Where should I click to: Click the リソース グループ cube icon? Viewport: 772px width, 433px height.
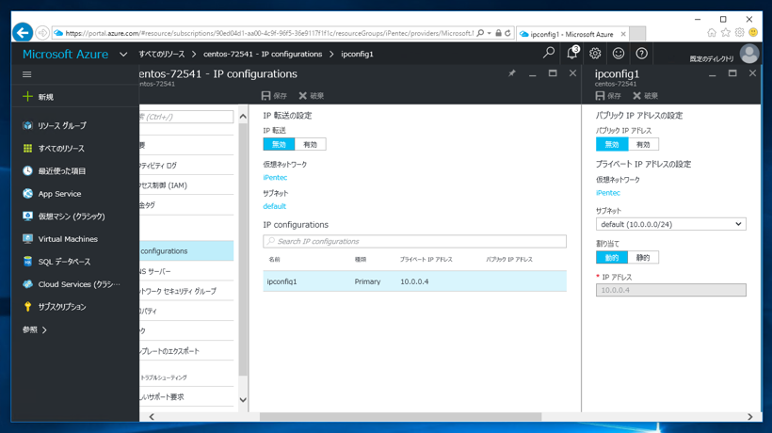tap(27, 125)
